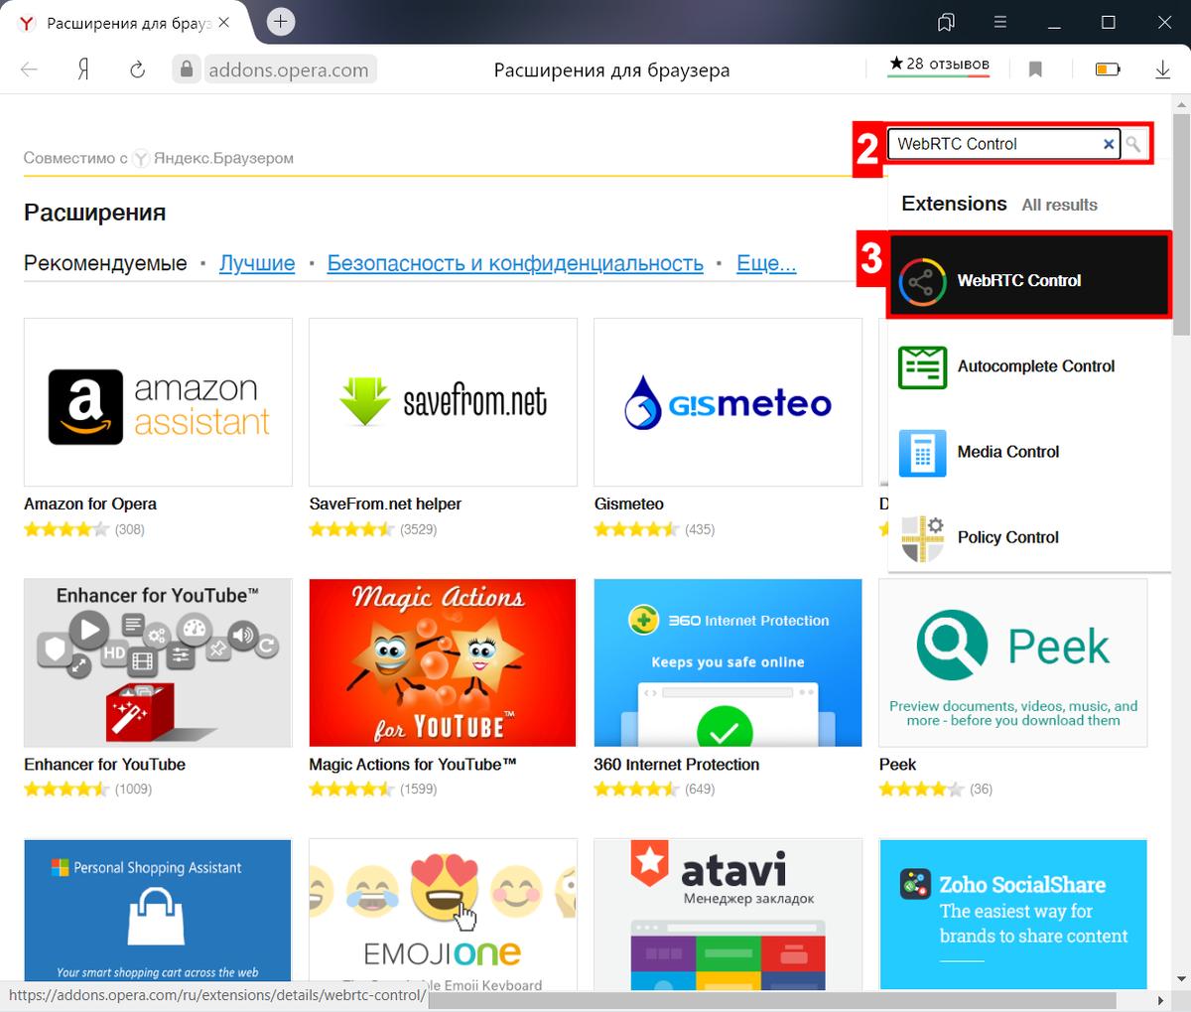This screenshot has width=1191, height=1012.
Task: Open the 360 Internet Protection thumbnail
Action: pos(728,662)
